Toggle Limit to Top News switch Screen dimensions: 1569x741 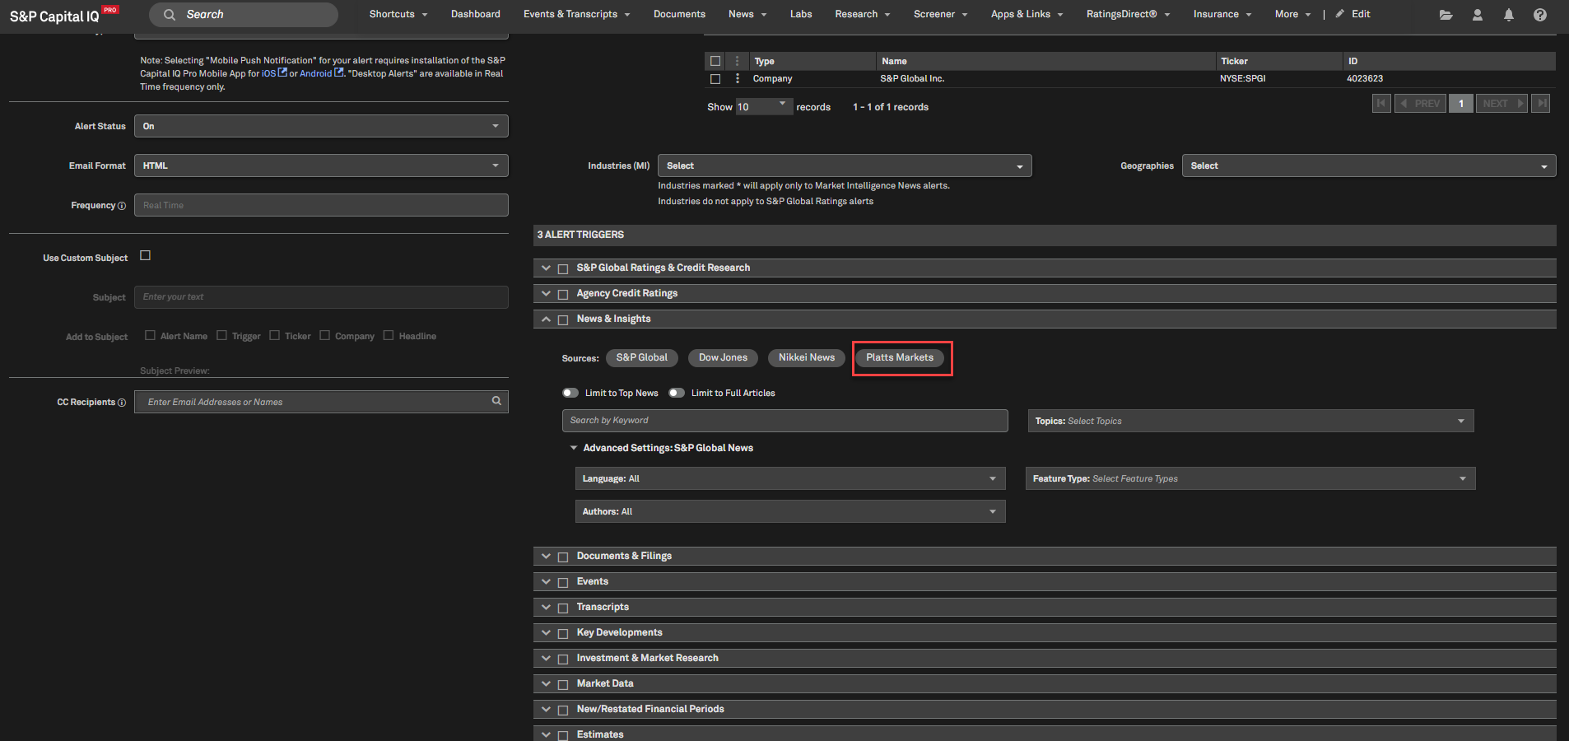click(x=570, y=393)
